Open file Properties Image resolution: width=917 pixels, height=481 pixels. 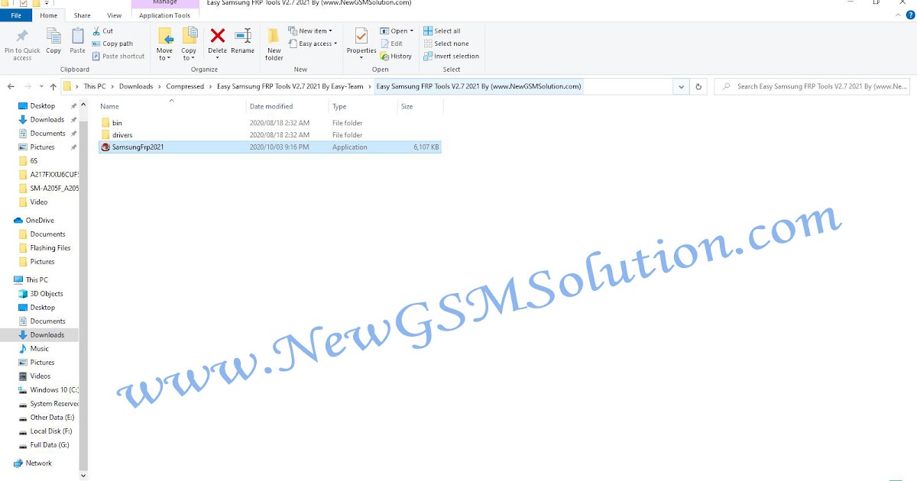(x=361, y=41)
